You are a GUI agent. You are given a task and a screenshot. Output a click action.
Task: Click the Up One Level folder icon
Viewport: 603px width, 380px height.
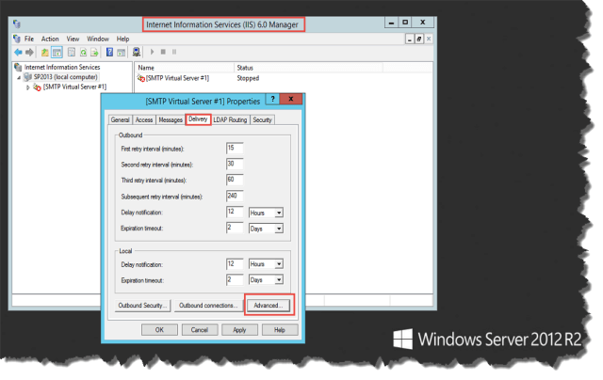[45, 52]
